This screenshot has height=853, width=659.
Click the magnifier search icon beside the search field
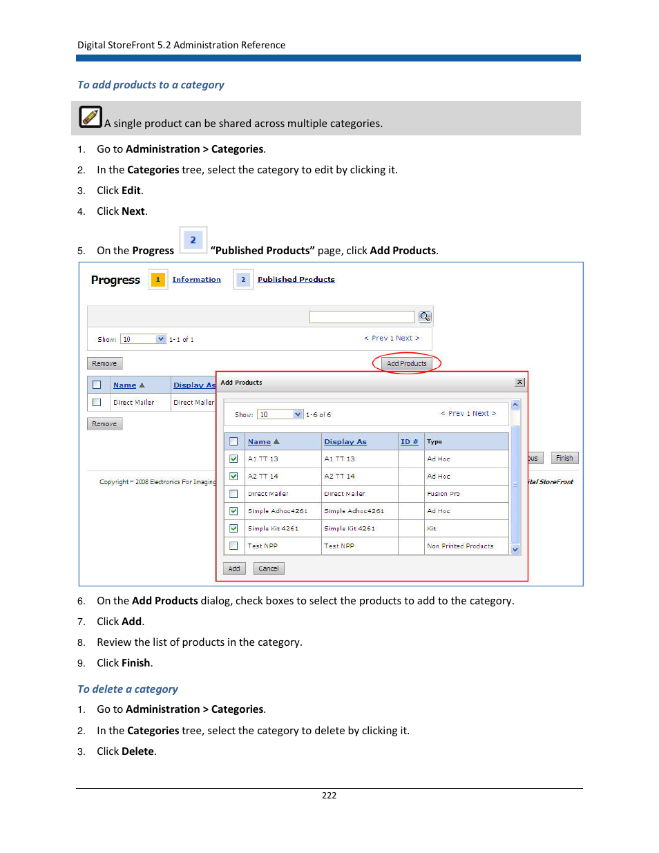pos(425,316)
